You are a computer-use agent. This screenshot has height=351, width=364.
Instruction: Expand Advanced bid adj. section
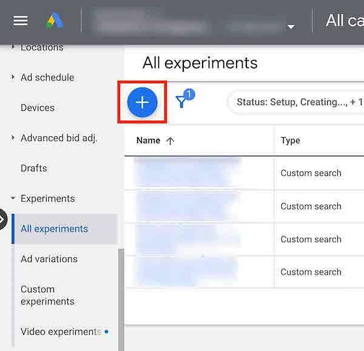[13, 137]
